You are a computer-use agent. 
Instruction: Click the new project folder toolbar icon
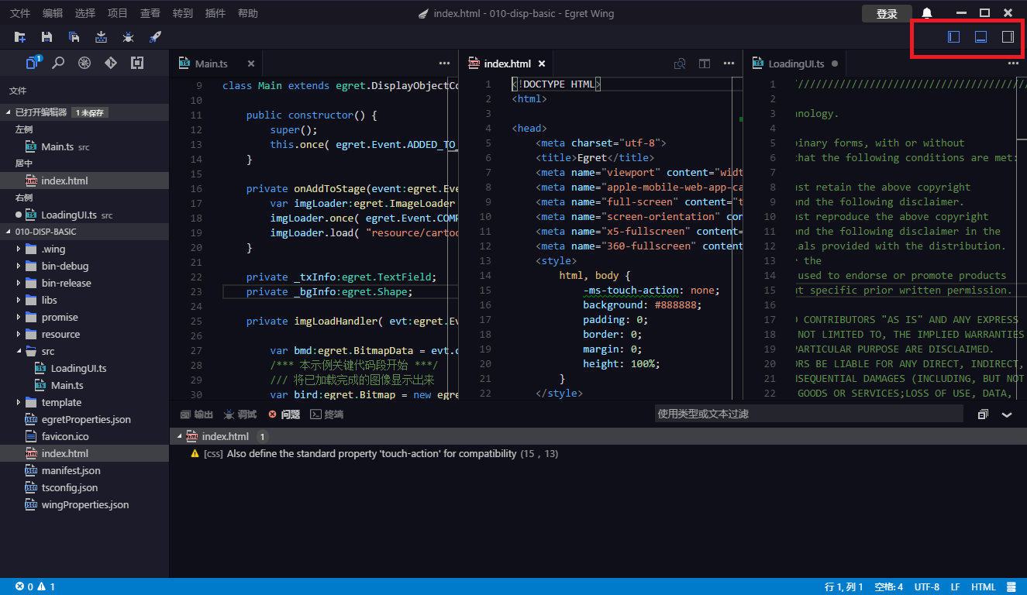pos(19,37)
